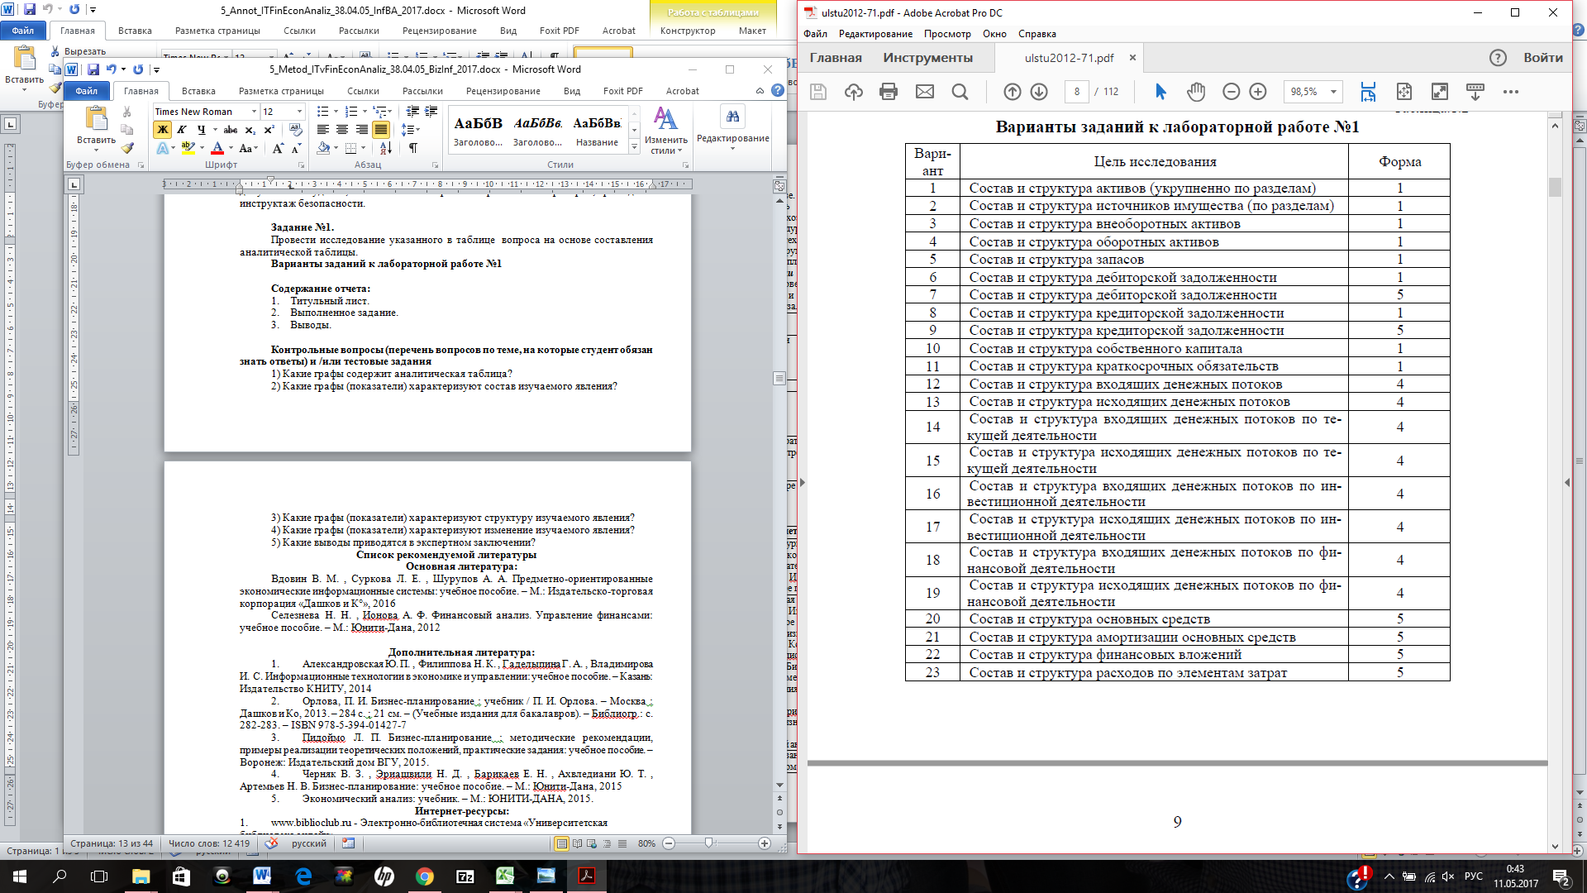The height and width of the screenshot is (893, 1587).
Task: Click the Cut scissors icon in front Word ribbon
Action: coord(126,112)
